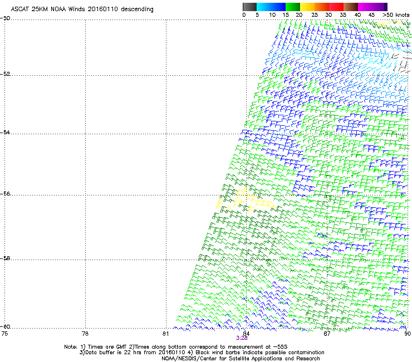Viewport: 412px width, 362px height.
Task: Click the 84 longitude axis label
Action: pyautogui.click(x=246, y=334)
